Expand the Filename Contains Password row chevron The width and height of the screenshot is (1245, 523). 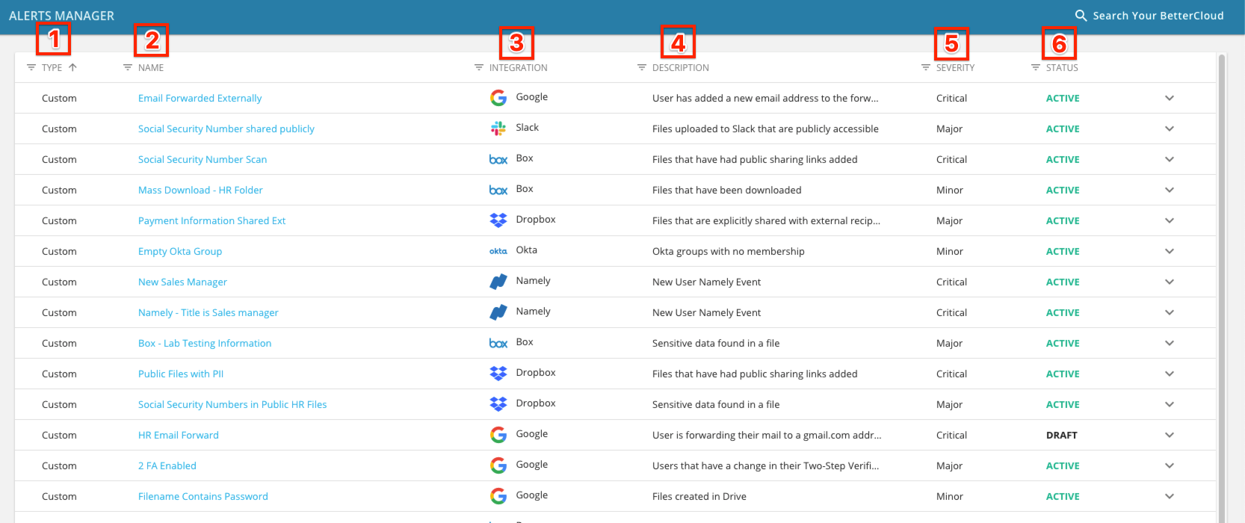point(1170,496)
